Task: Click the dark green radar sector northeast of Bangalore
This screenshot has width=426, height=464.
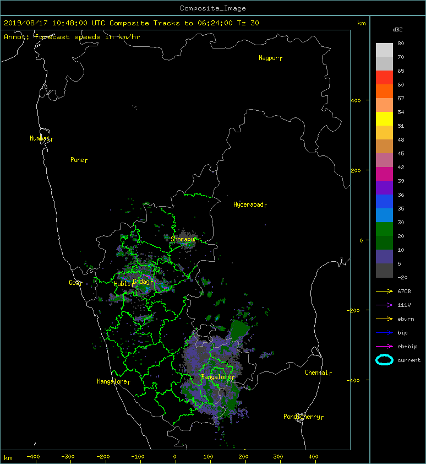Action: click(239, 330)
